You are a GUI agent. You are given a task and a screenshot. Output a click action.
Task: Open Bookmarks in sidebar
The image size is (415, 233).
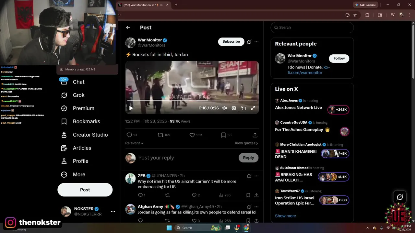coord(81,121)
